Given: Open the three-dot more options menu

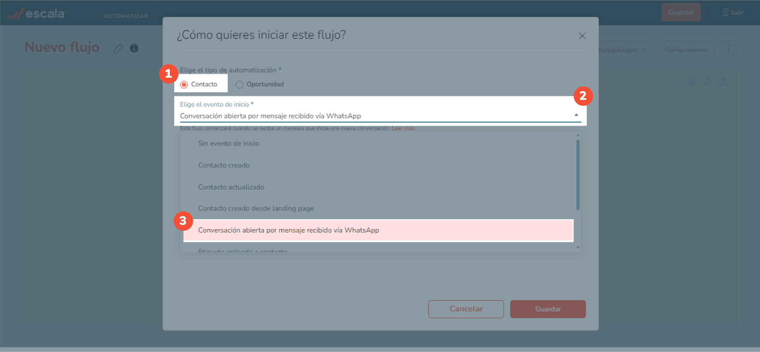Looking at the screenshot, I should click(x=728, y=49).
